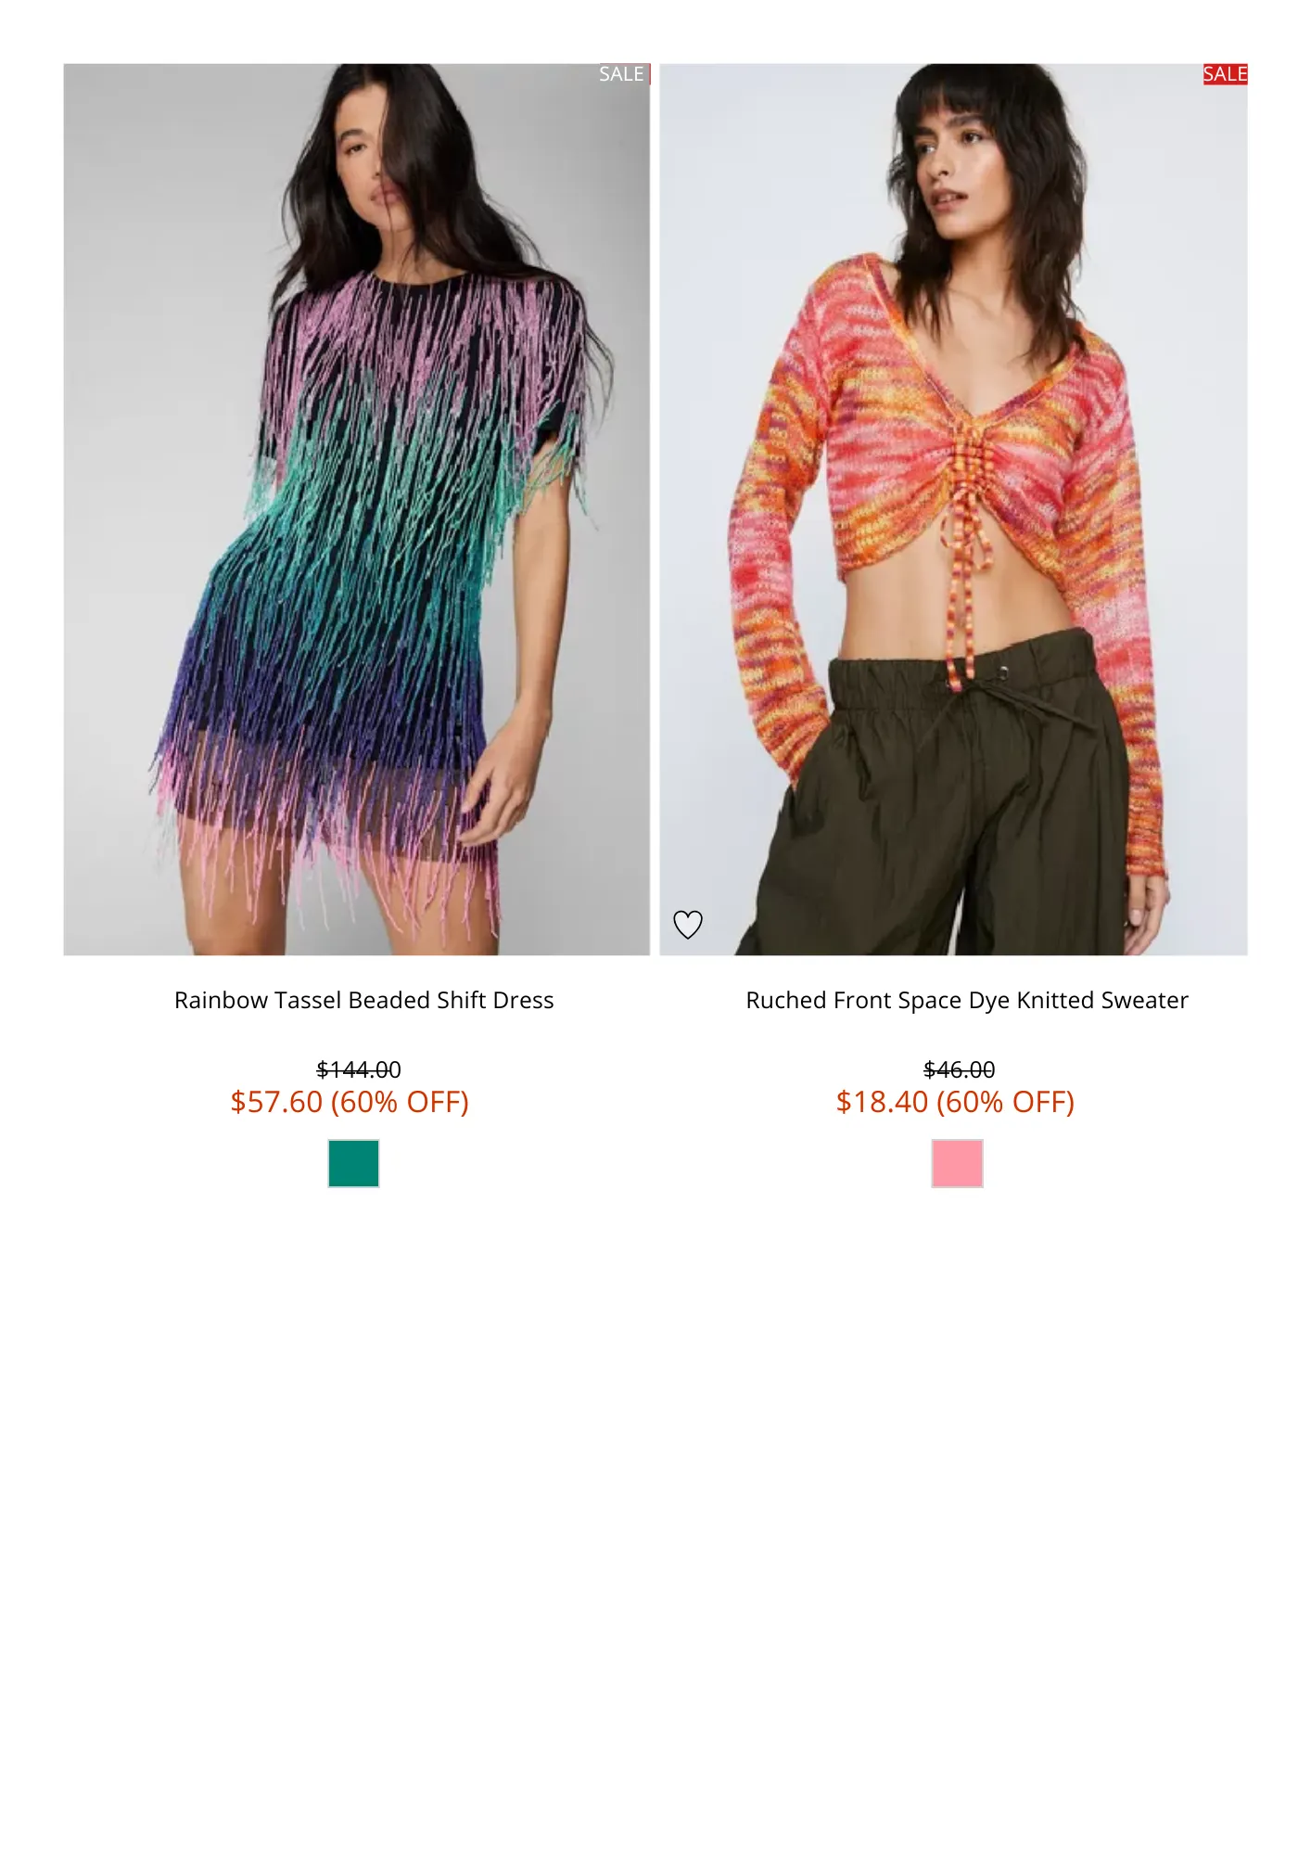Click the (60% OFF) label under the sweater
This screenshot has width=1311, height=1855.
click(1005, 1102)
